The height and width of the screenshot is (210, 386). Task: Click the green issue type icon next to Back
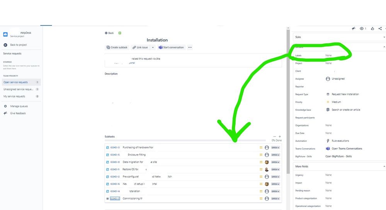click(120, 33)
